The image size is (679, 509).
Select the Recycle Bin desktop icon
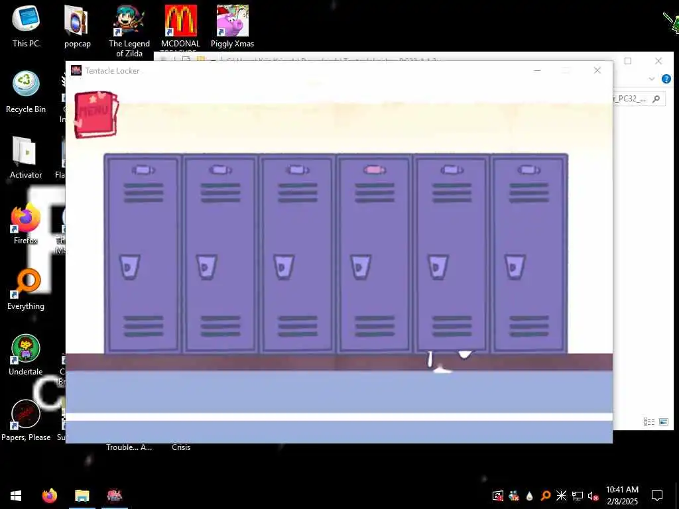[x=26, y=93]
